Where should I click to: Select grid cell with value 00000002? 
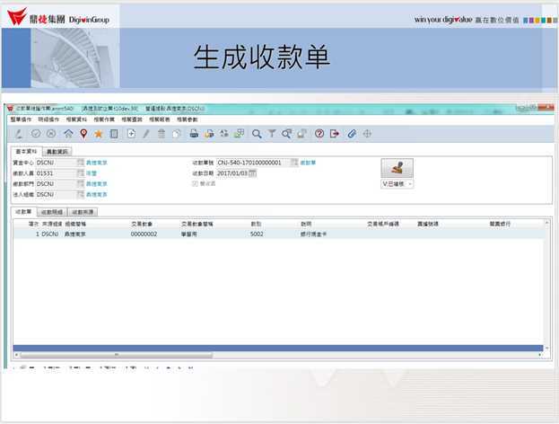(144, 234)
